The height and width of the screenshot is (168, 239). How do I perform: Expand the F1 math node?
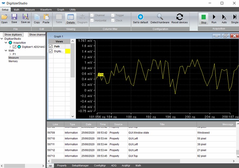coord(10,54)
